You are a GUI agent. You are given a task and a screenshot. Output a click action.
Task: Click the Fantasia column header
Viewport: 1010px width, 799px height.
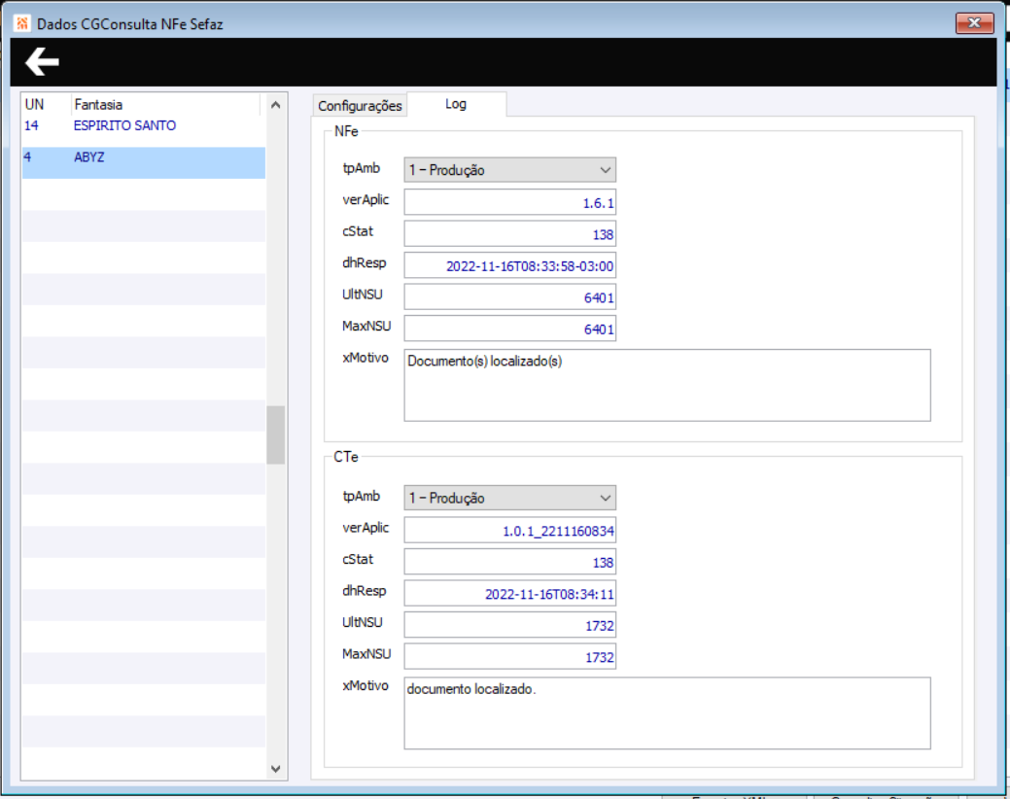(x=166, y=104)
